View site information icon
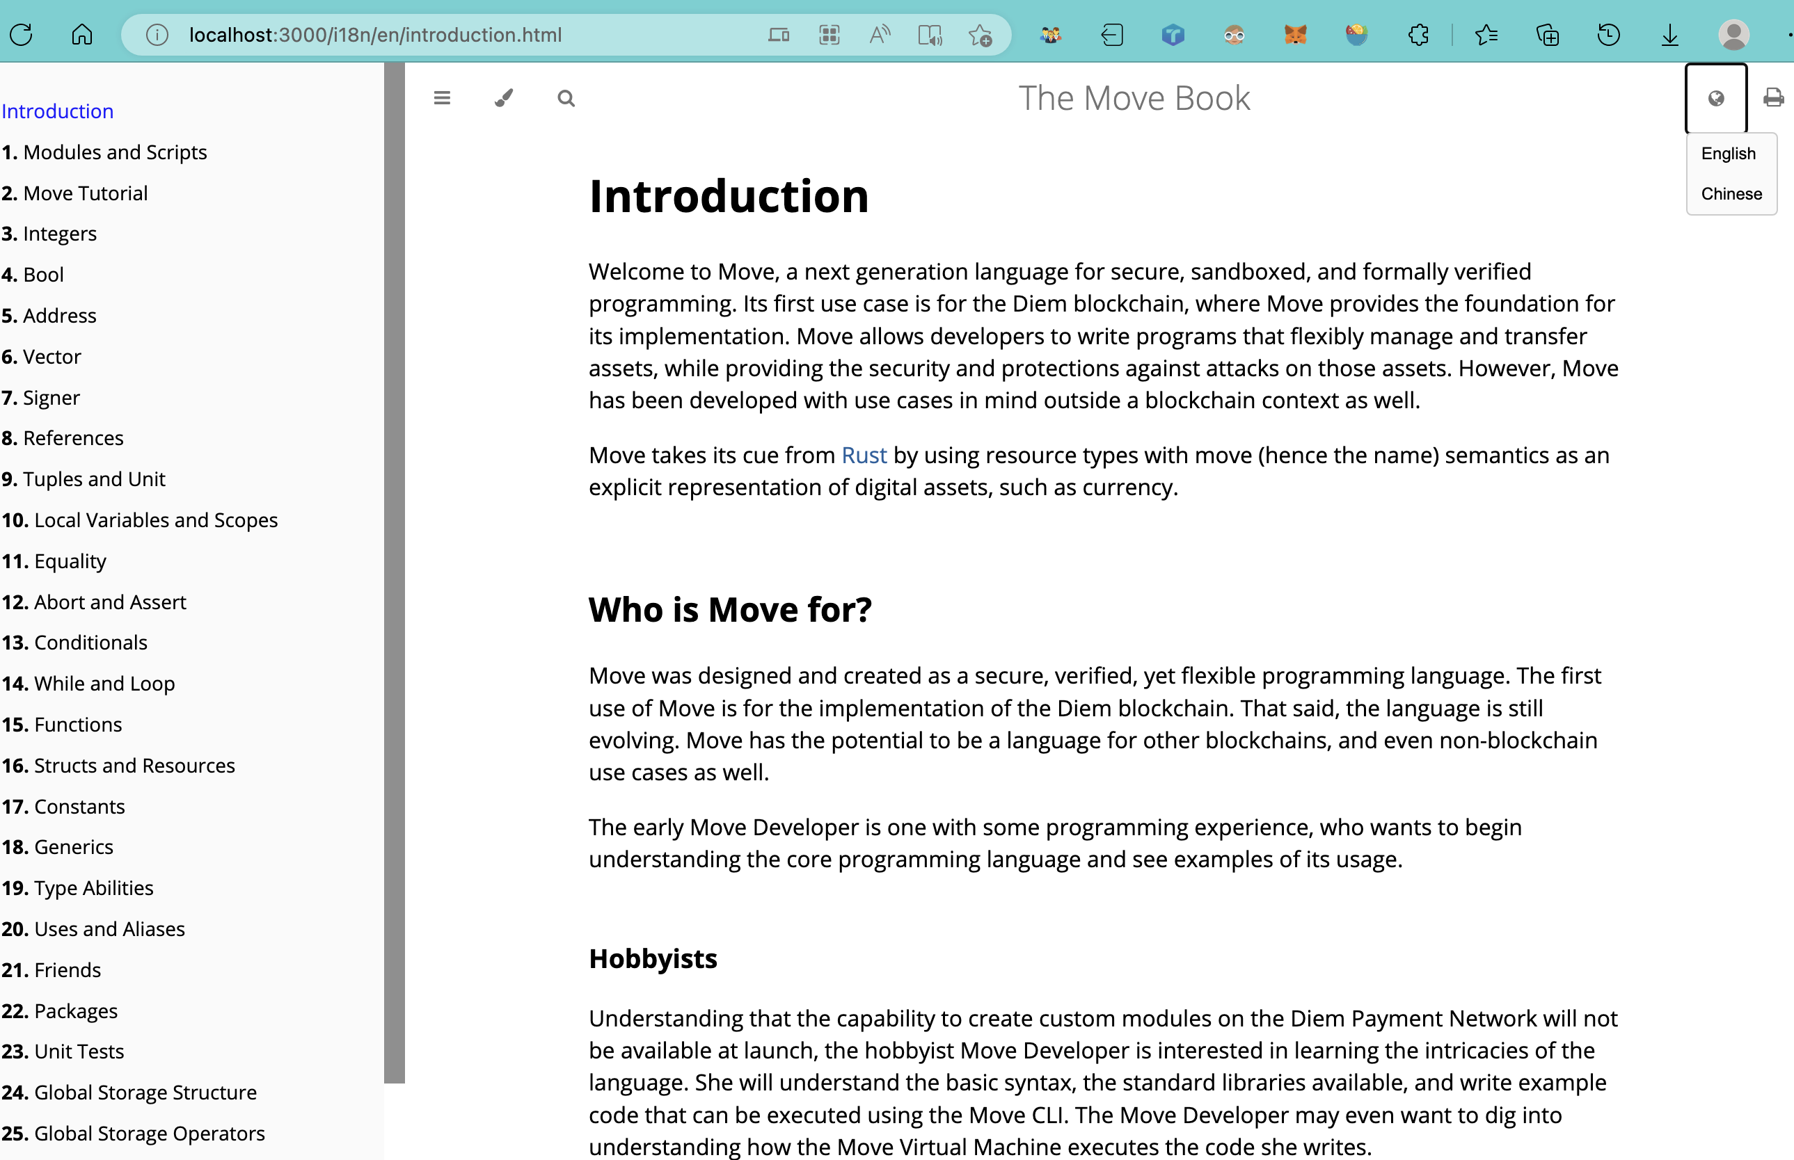 [157, 35]
